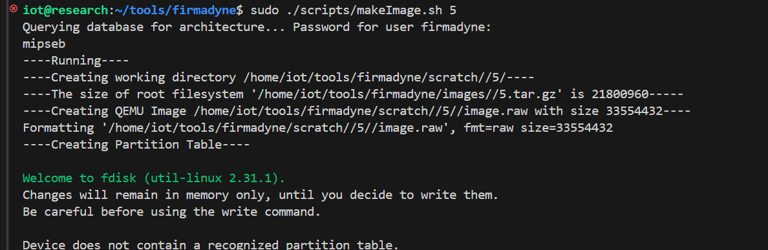Click the iot@research prompt username
768x250 pixels.
65,10
